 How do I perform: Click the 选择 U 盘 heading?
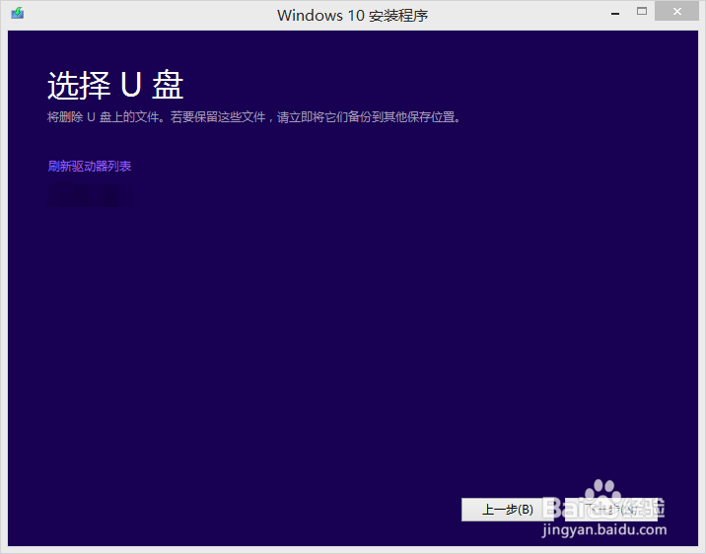[115, 85]
